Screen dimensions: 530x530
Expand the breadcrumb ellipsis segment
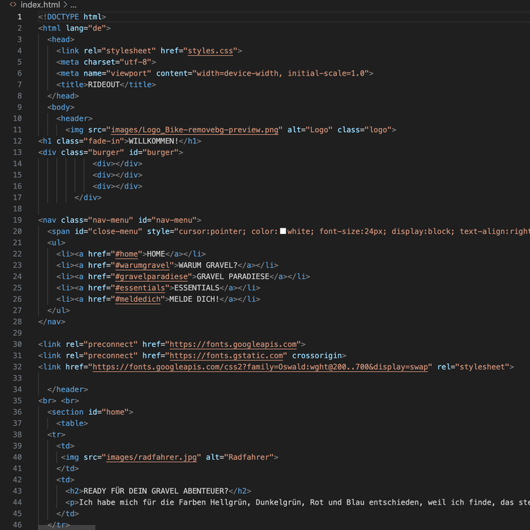[73, 5]
